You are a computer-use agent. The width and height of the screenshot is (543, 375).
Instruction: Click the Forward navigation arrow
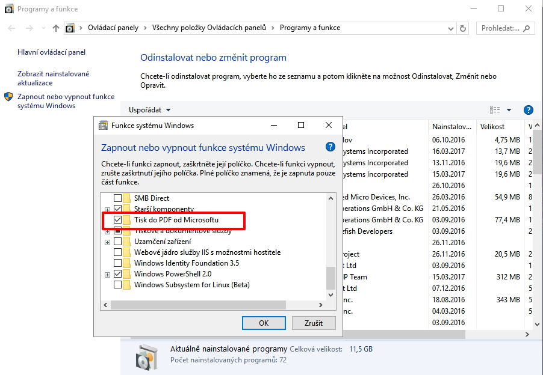pos(29,28)
